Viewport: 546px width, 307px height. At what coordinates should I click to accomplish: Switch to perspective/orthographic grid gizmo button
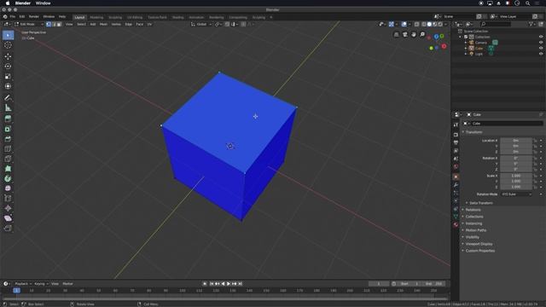click(x=396, y=34)
